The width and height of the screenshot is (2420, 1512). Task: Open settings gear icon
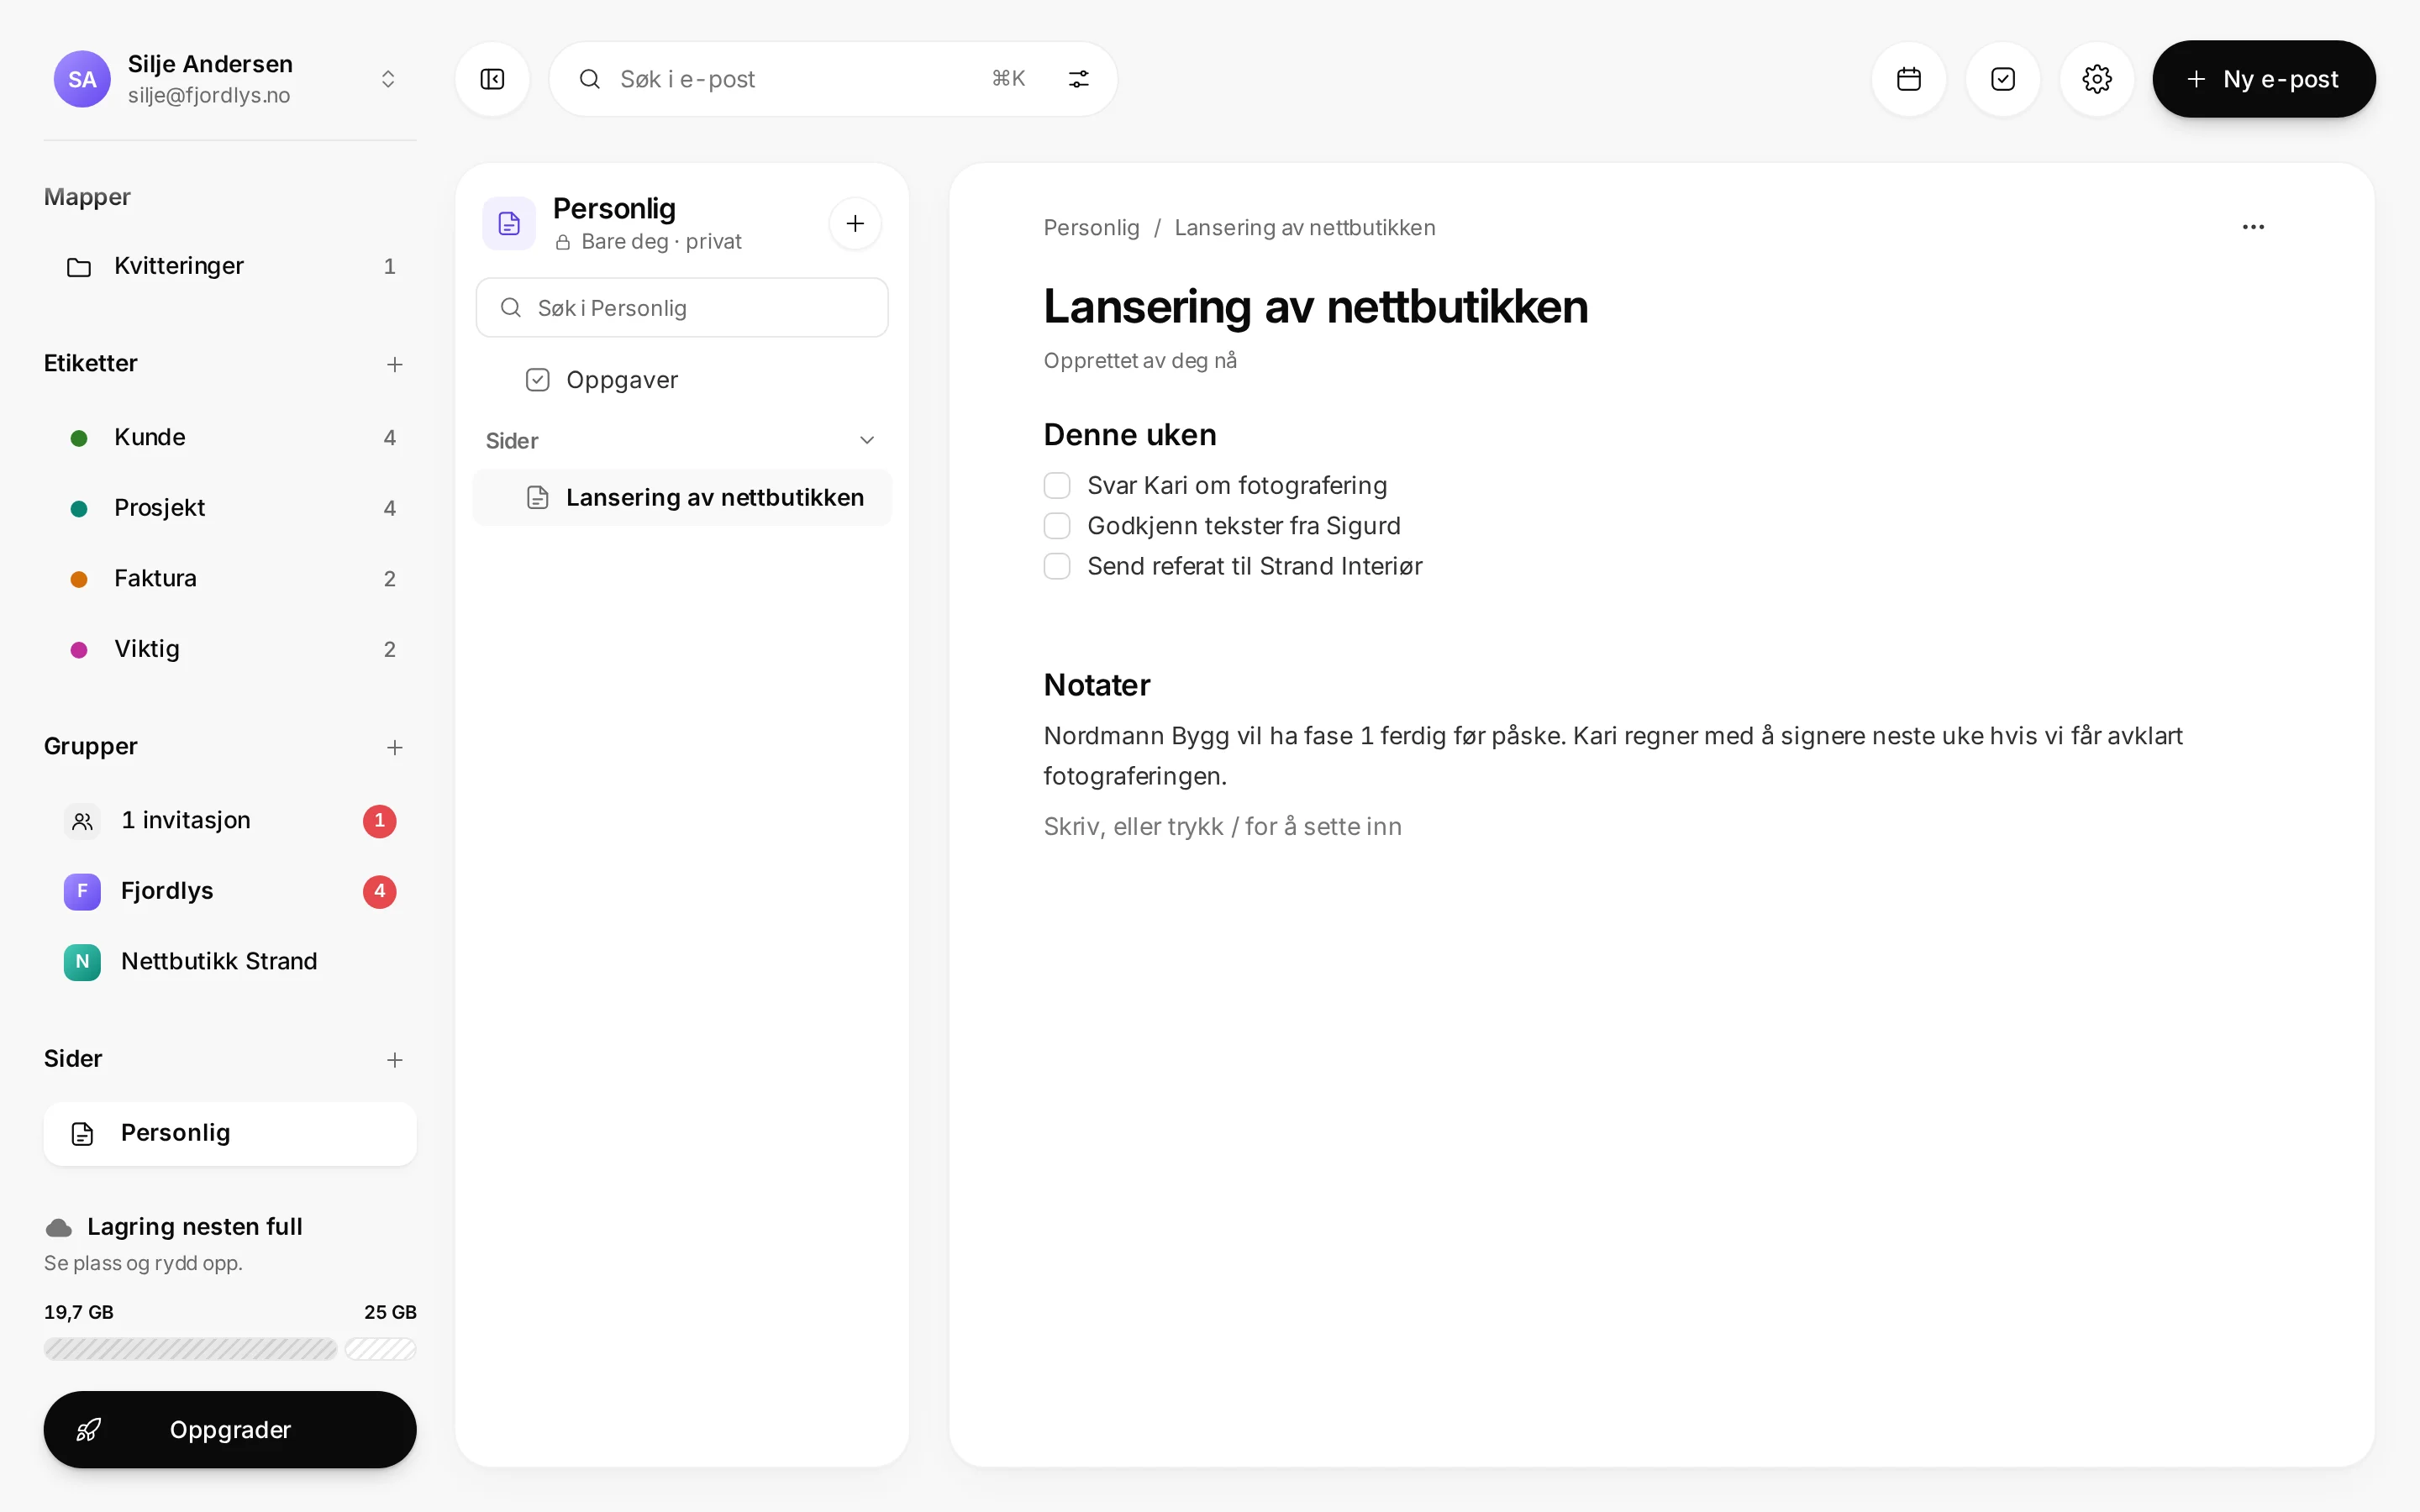coord(2096,79)
